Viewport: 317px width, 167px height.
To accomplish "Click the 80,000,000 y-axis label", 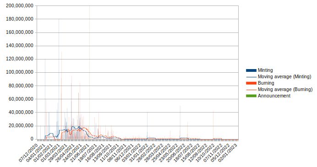I will tap(21, 86).
